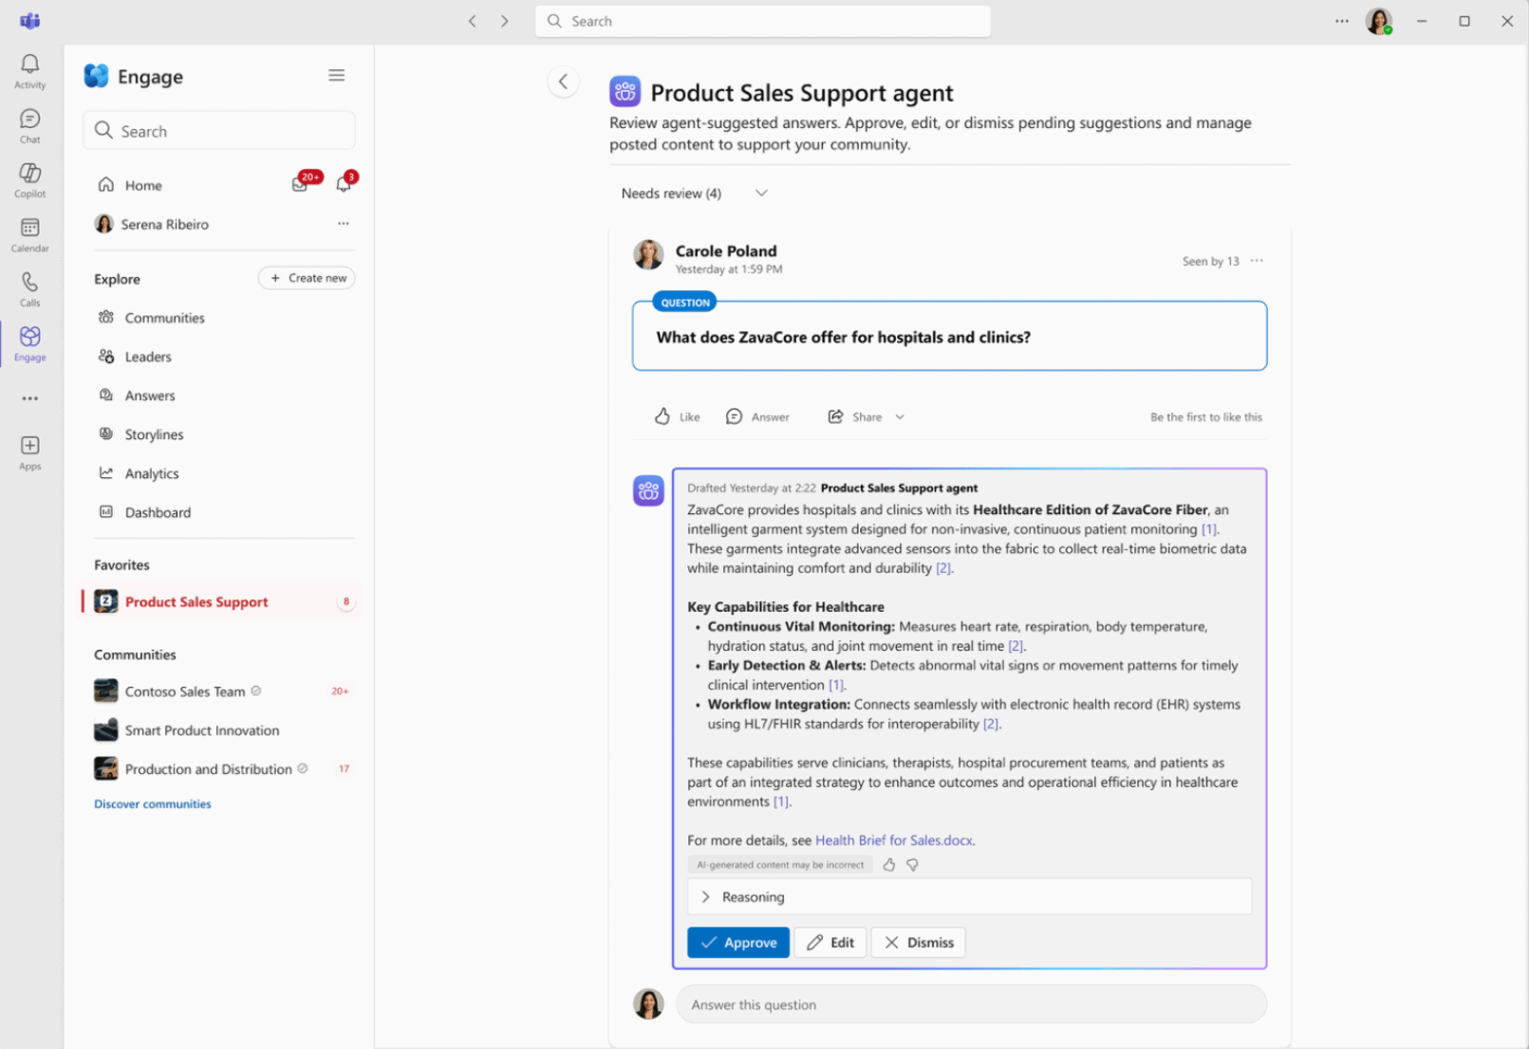This screenshot has width=1529, height=1049.
Task: Approve the drafted agent answer
Action: pyautogui.click(x=737, y=942)
